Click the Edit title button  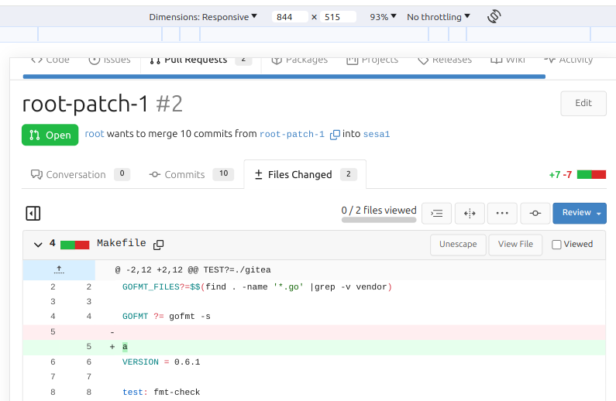point(583,103)
